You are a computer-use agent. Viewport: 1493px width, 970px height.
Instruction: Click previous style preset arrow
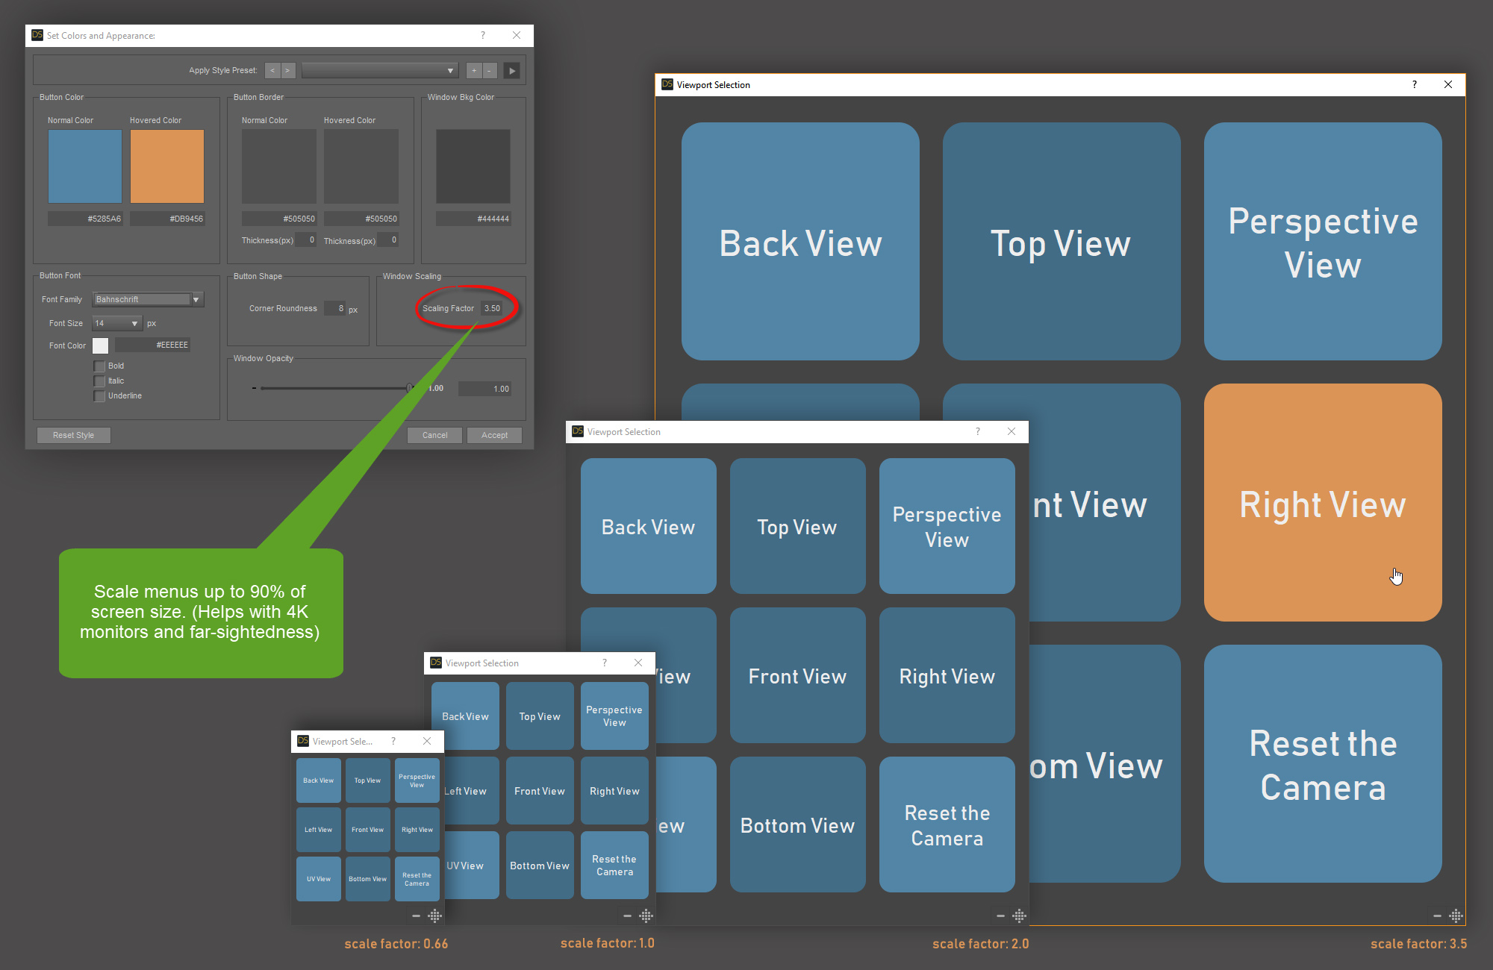click(x=272, y=71)
